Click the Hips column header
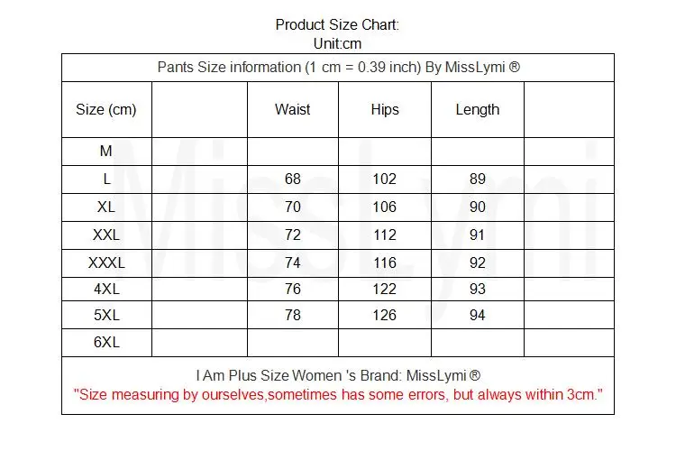This screenshot has width=676, height=451. (385, 110)
